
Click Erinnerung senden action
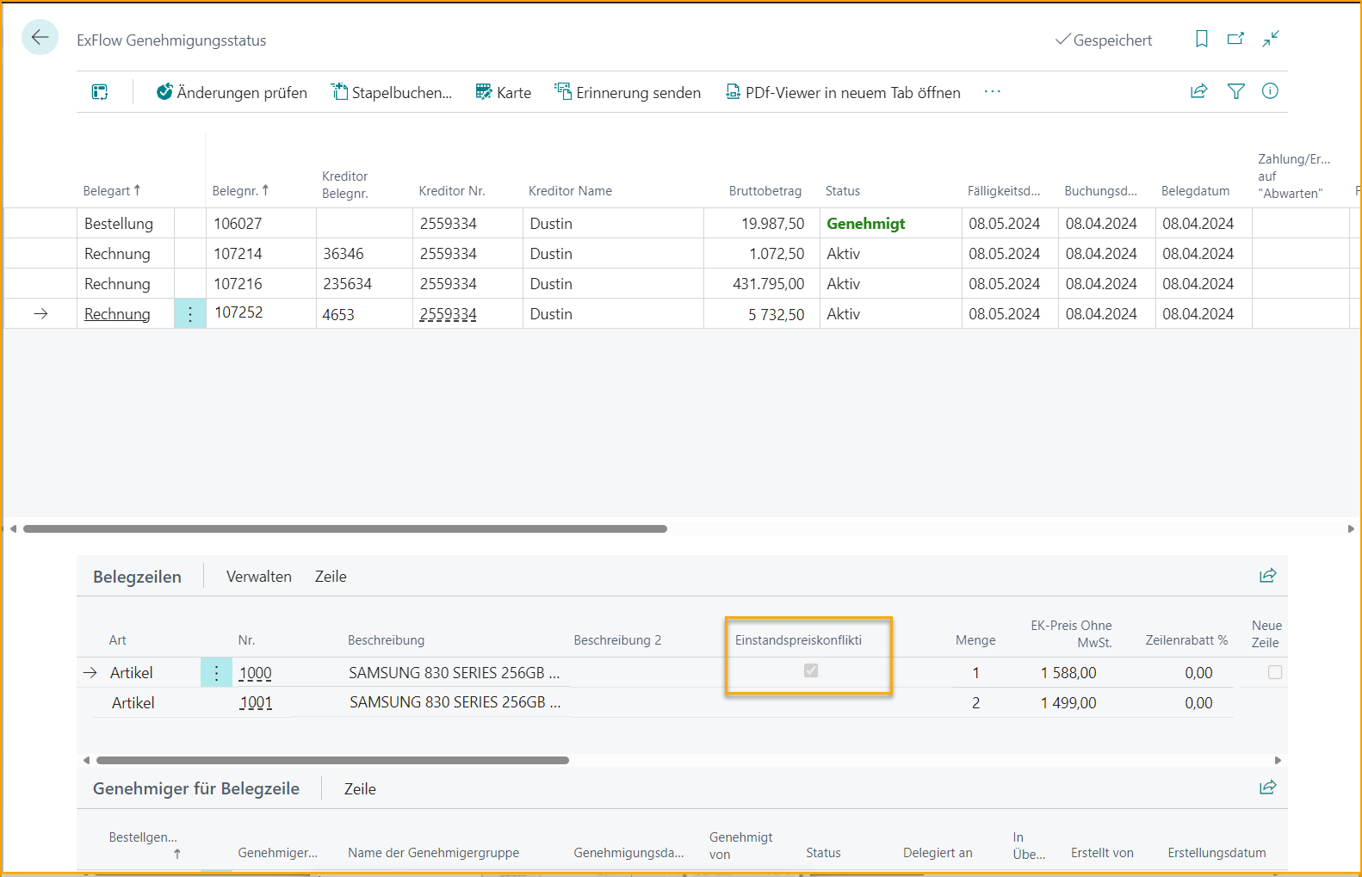(628, 93)
